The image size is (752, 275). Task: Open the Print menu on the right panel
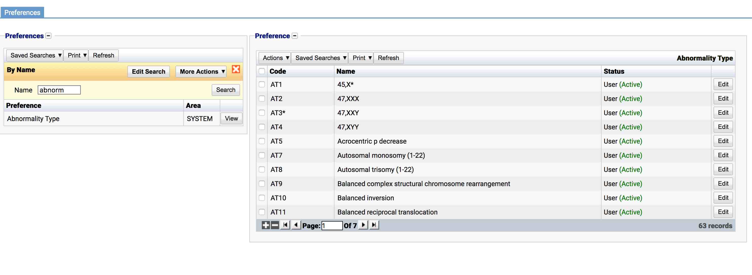(361, 57)
